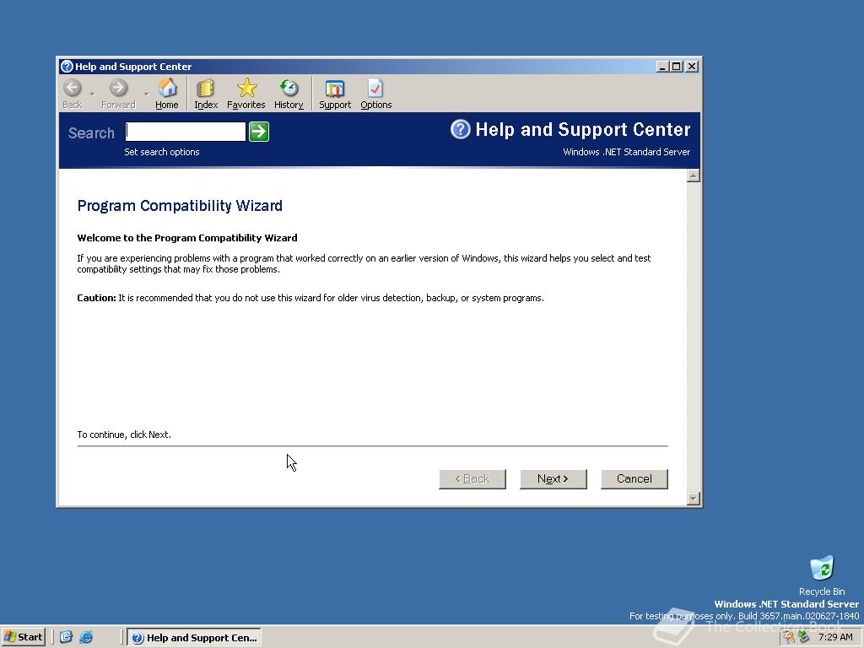Screen dimensions: 864x648
Task: Click the first system tray icon
Action: coord(789,637)
